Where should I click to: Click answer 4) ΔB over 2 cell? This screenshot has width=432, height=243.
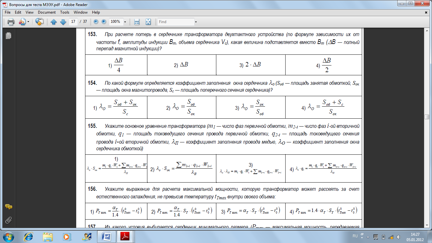[324, 65]
